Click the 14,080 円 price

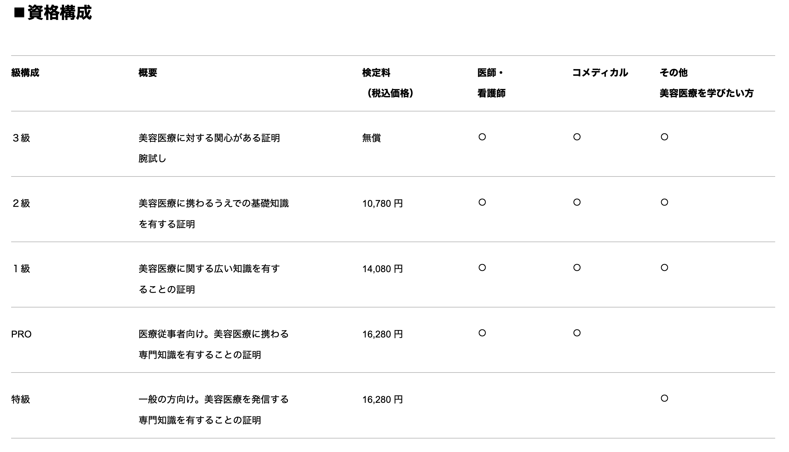(x=382, y=269)
